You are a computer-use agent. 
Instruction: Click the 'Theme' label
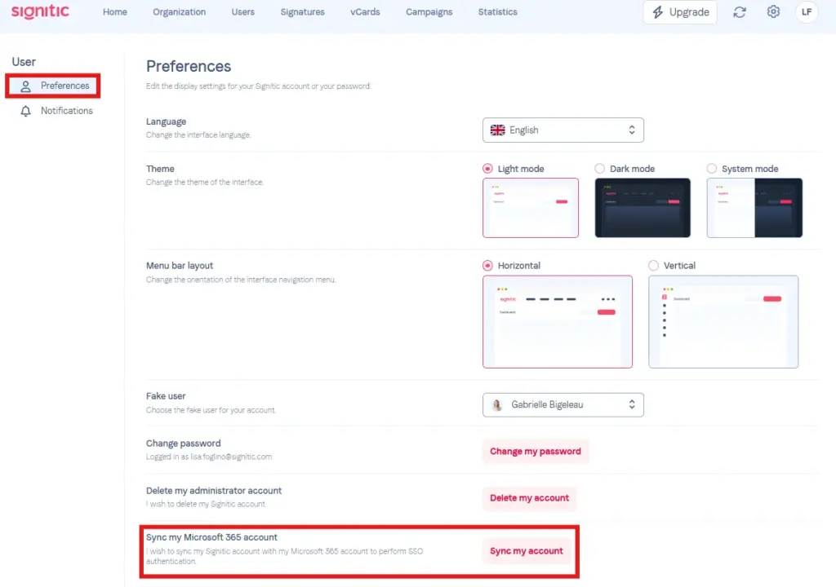160,168
